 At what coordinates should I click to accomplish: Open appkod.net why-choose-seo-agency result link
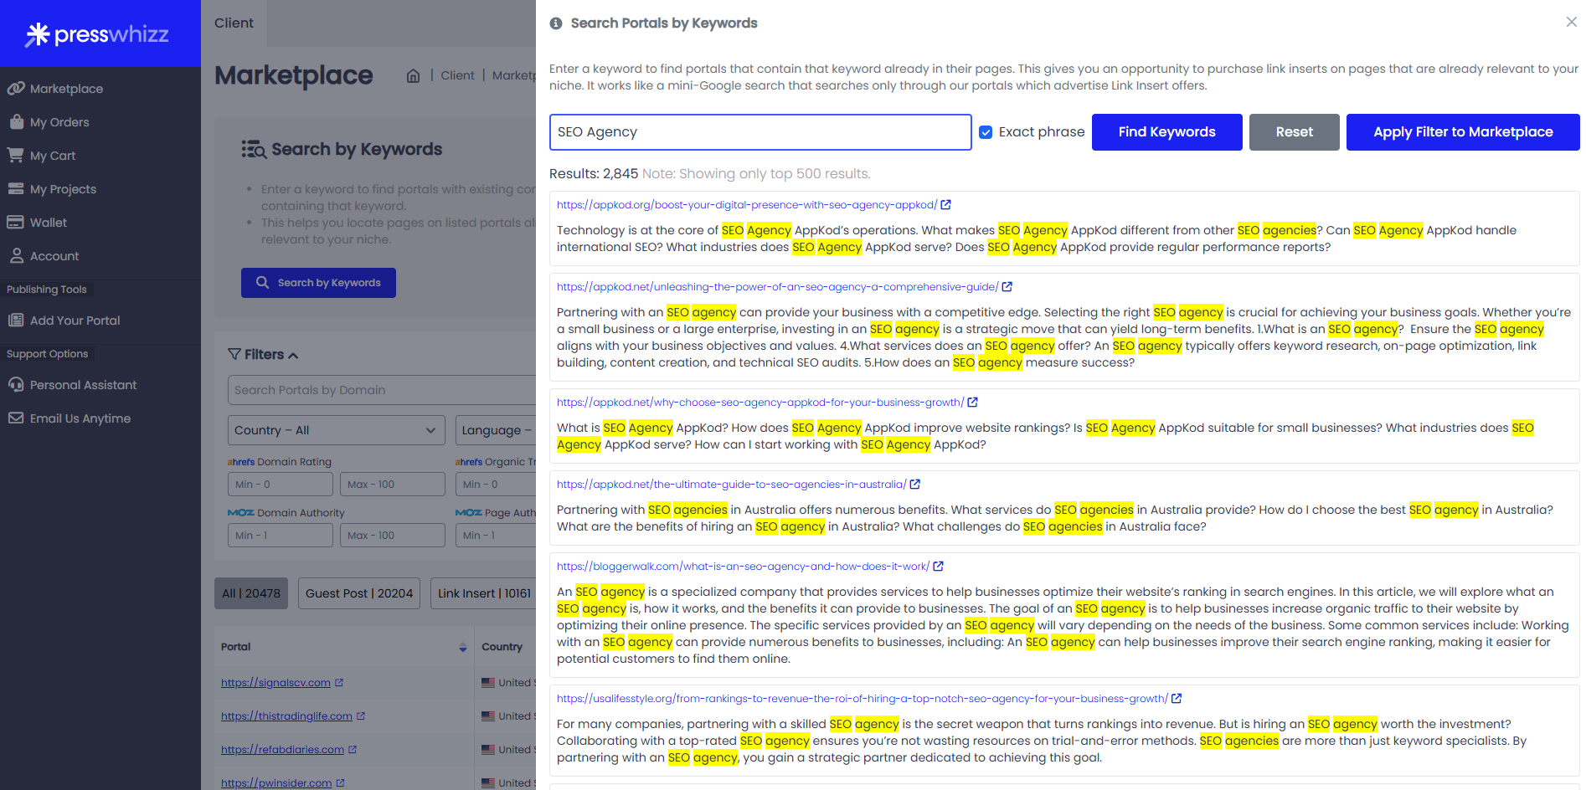[x=760, y=403]
